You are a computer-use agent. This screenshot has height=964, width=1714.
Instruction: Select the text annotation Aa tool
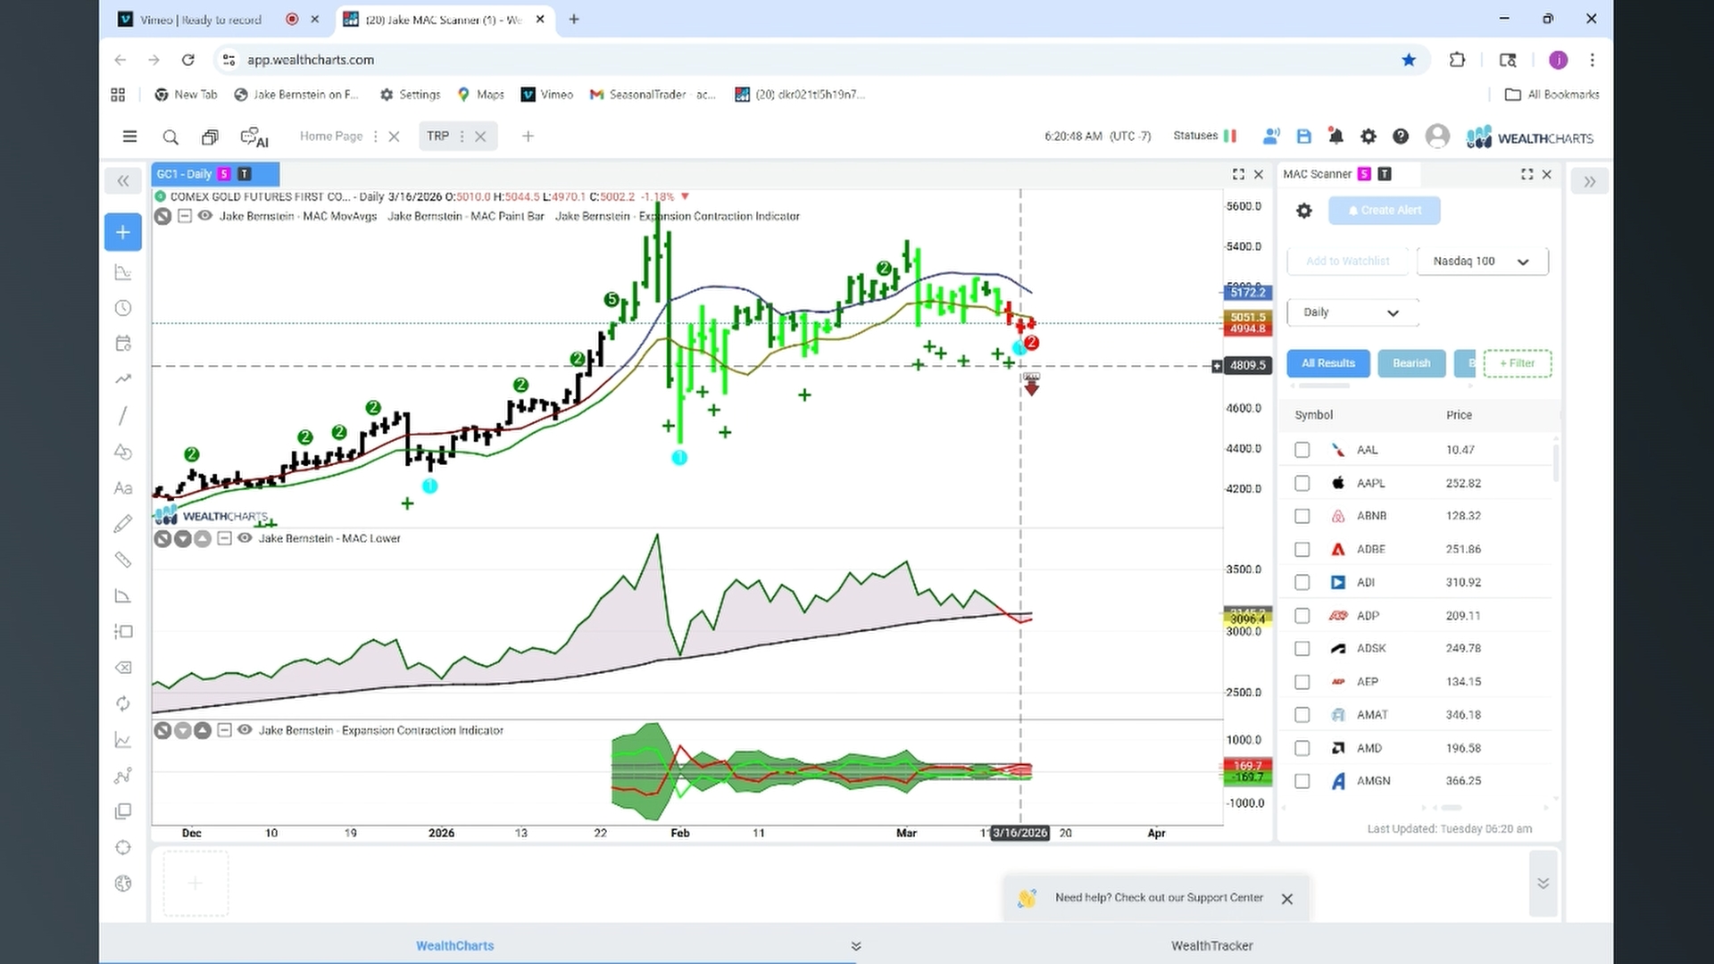[x=123, y=488]
